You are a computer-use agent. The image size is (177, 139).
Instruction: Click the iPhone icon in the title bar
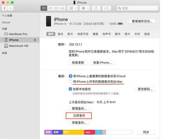point(74,2)
